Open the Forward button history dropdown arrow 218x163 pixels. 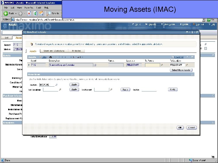pos(25,14)
